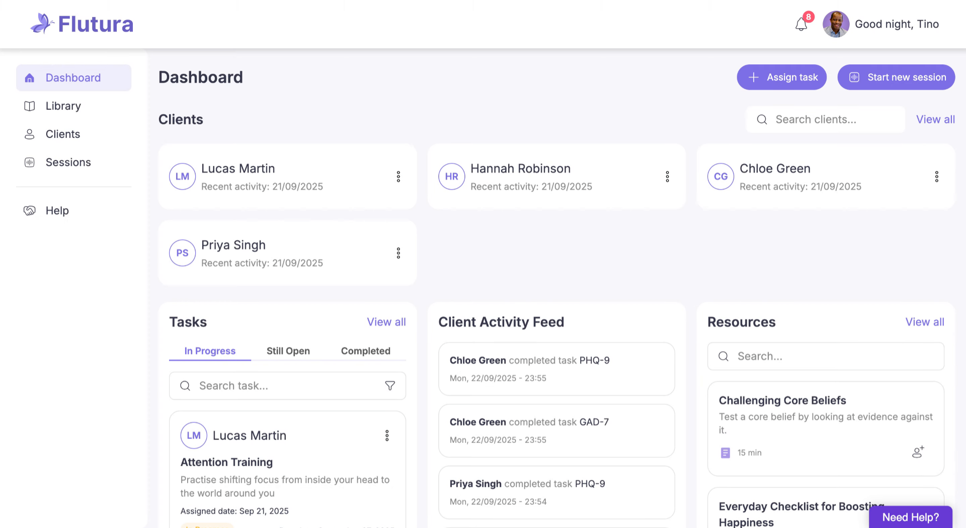This screenshot has width=966, height=528.
Task: Open Chloe Green completed GAD-7 activity
Action: click(x=556, y=431)
